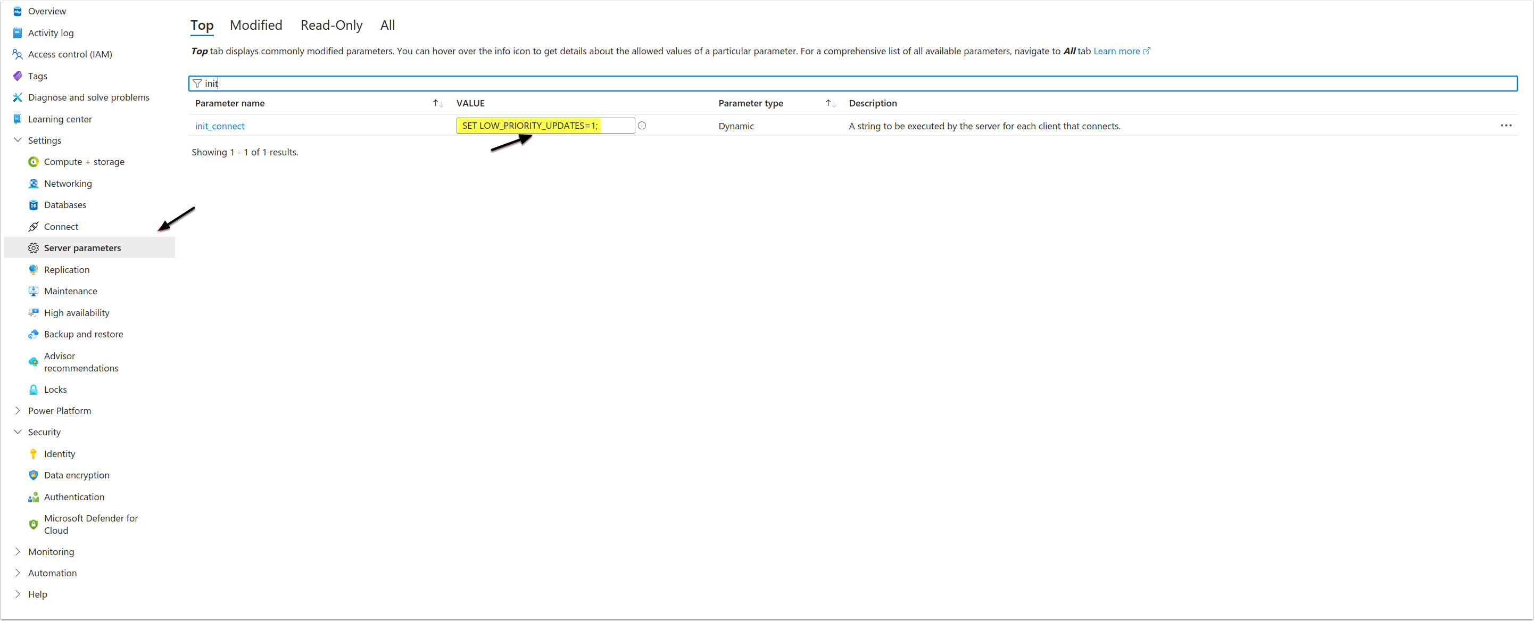Click the Replication globe icon

tap(34, 270)
